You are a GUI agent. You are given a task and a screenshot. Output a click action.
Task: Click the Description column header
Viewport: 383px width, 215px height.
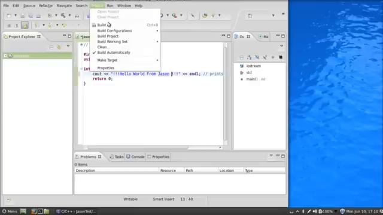(117, 171)
